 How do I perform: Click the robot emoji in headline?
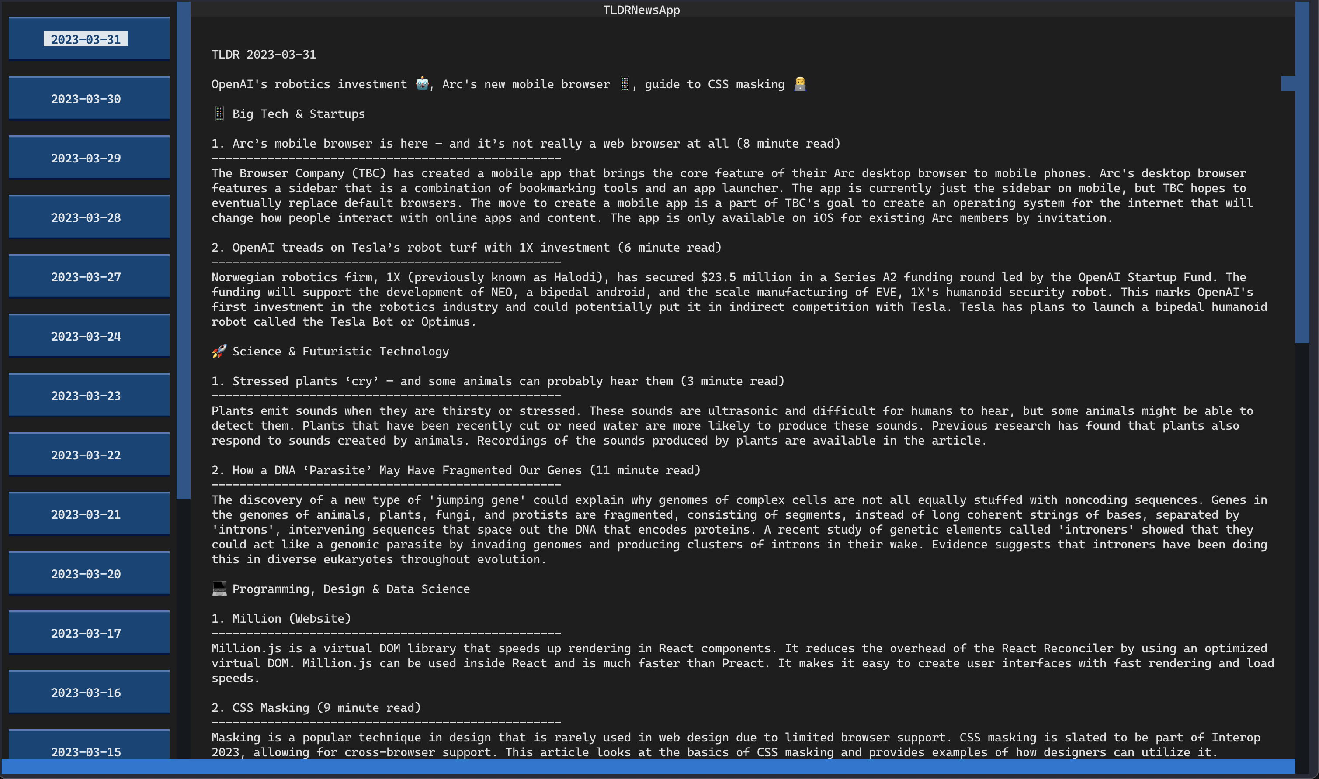click(x=422, y=83)
